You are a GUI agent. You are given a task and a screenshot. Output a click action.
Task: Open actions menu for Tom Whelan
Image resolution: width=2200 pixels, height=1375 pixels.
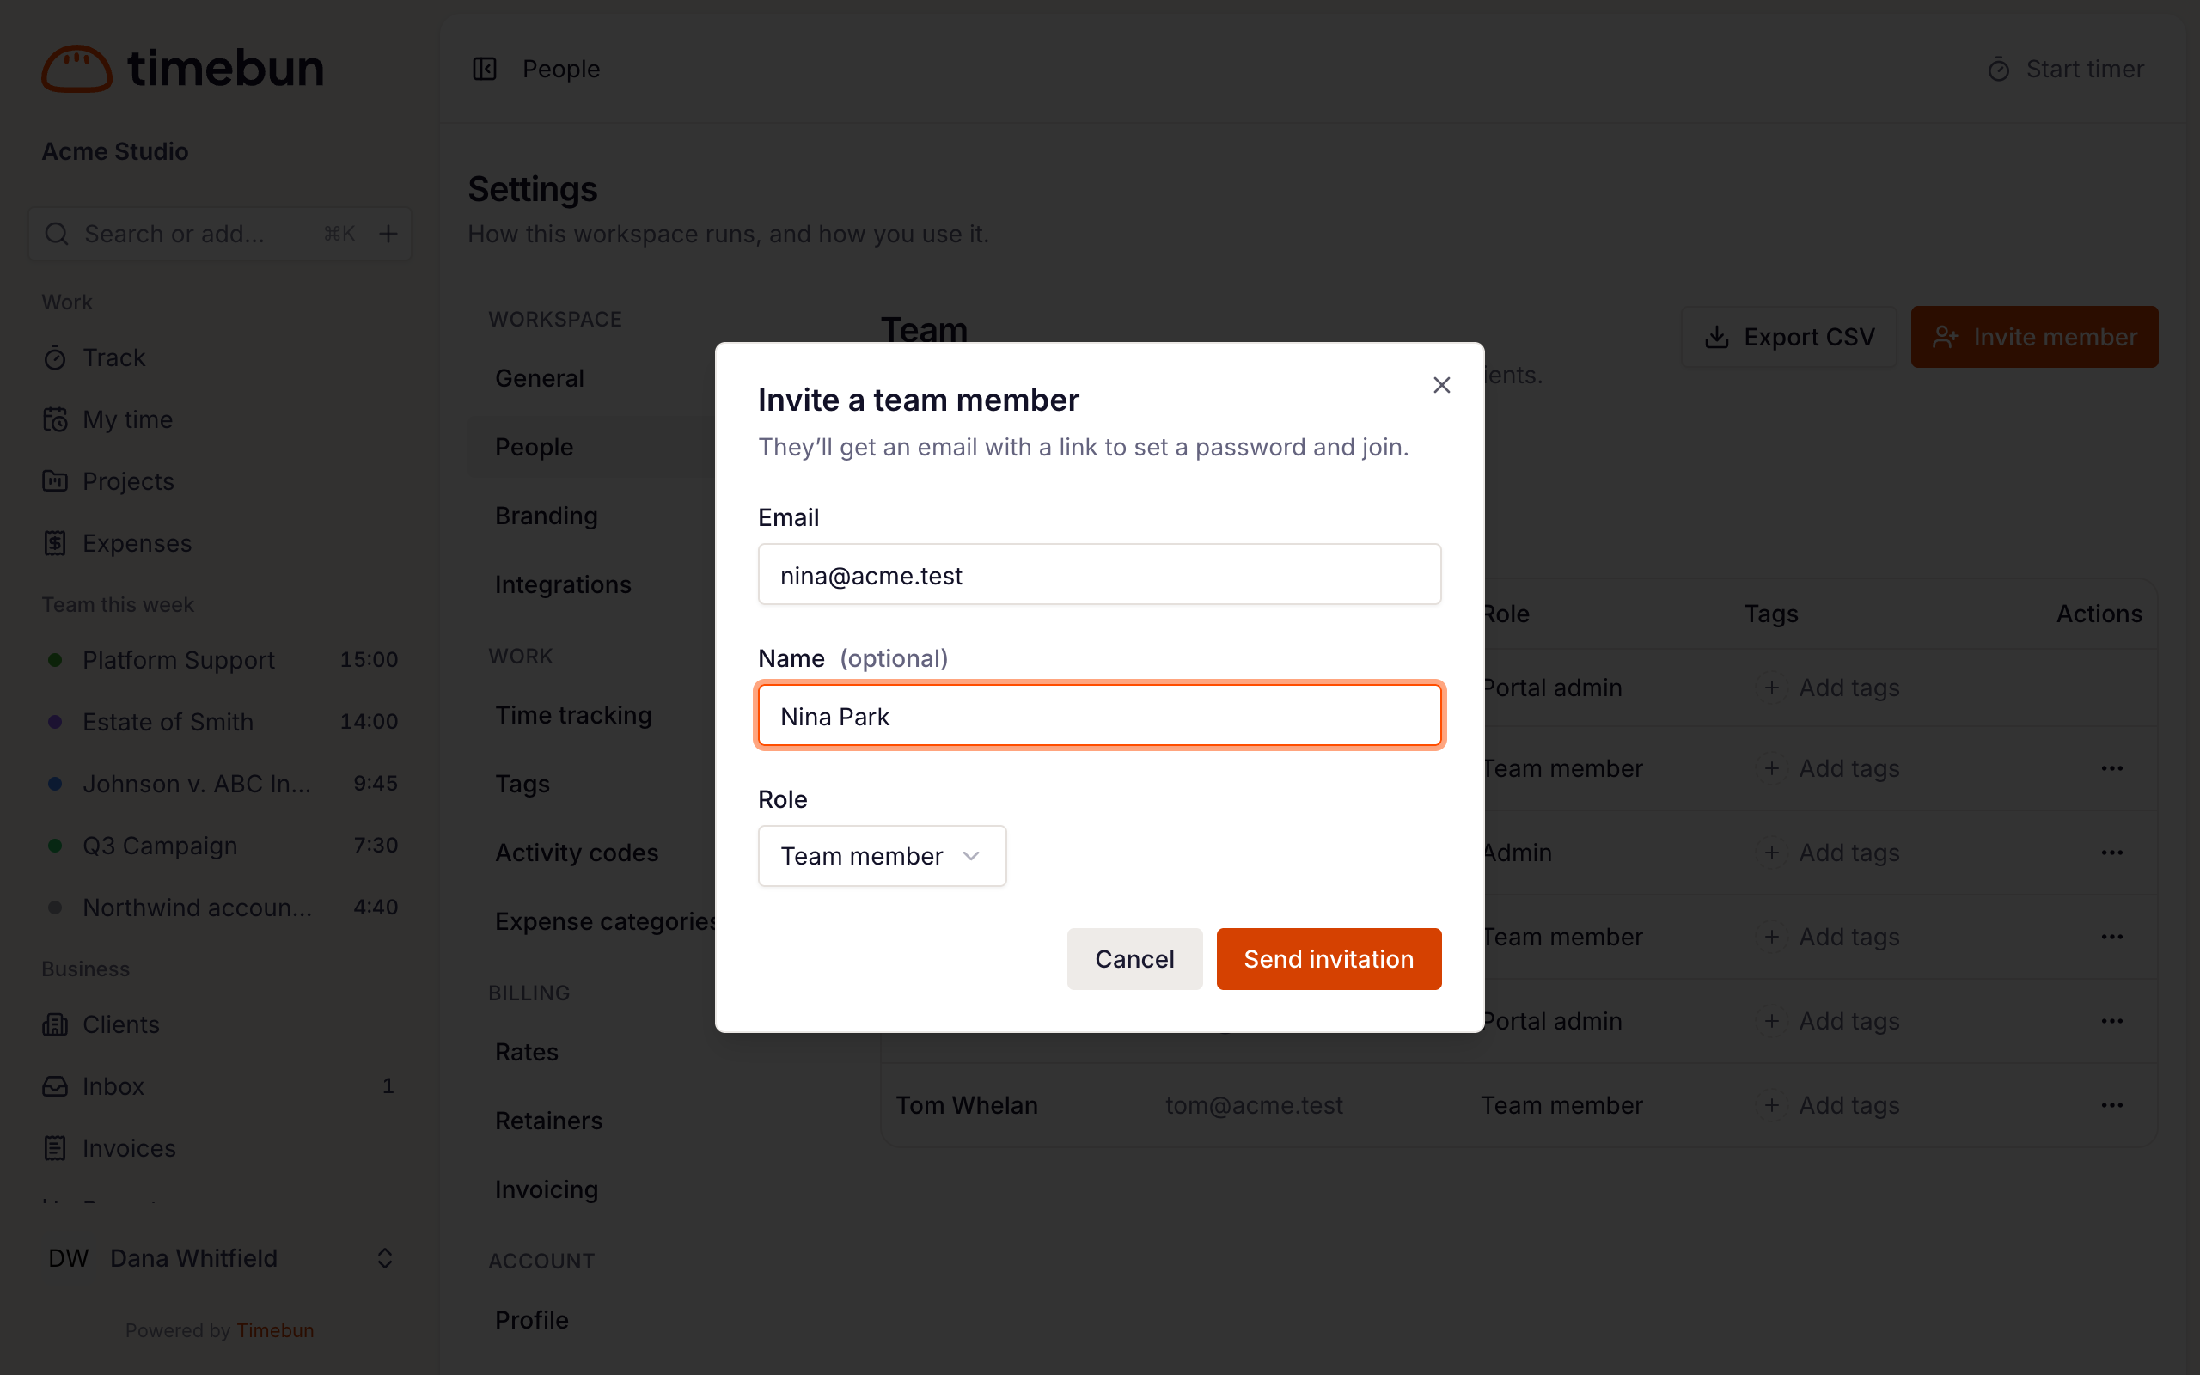(2111, 1105)
